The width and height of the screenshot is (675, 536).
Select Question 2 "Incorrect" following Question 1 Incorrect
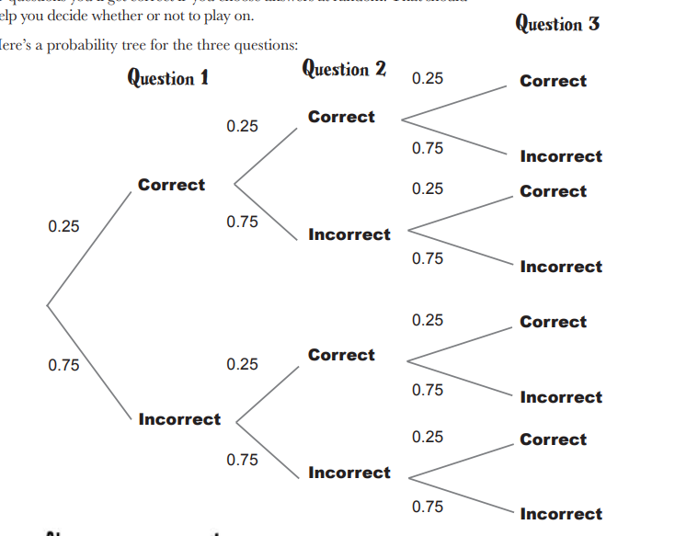pyautogui.click(x=349, y=473)
